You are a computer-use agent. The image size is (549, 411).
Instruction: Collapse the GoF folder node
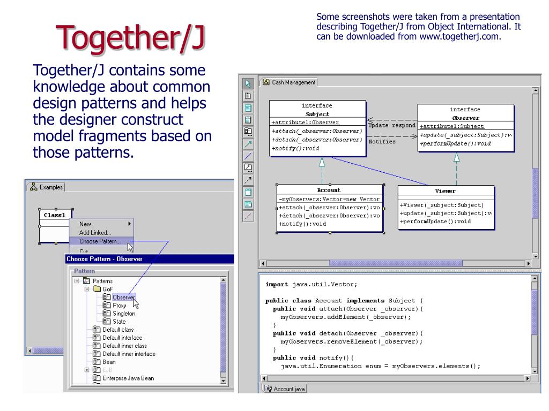point(87,289)
